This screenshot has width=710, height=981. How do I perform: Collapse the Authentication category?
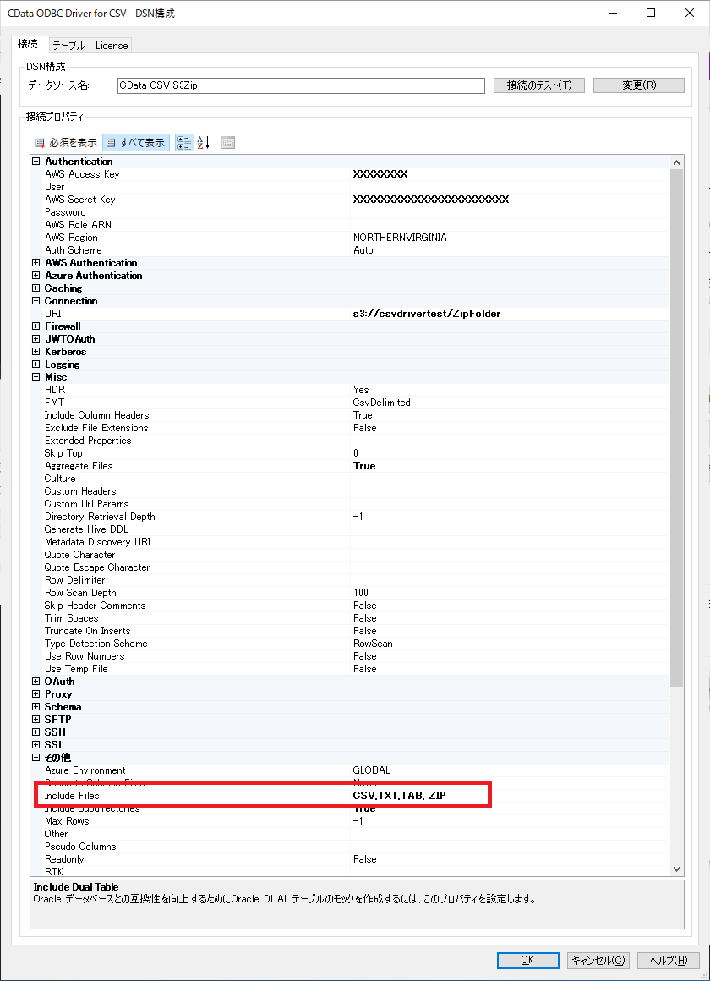(x=36, y=162)
